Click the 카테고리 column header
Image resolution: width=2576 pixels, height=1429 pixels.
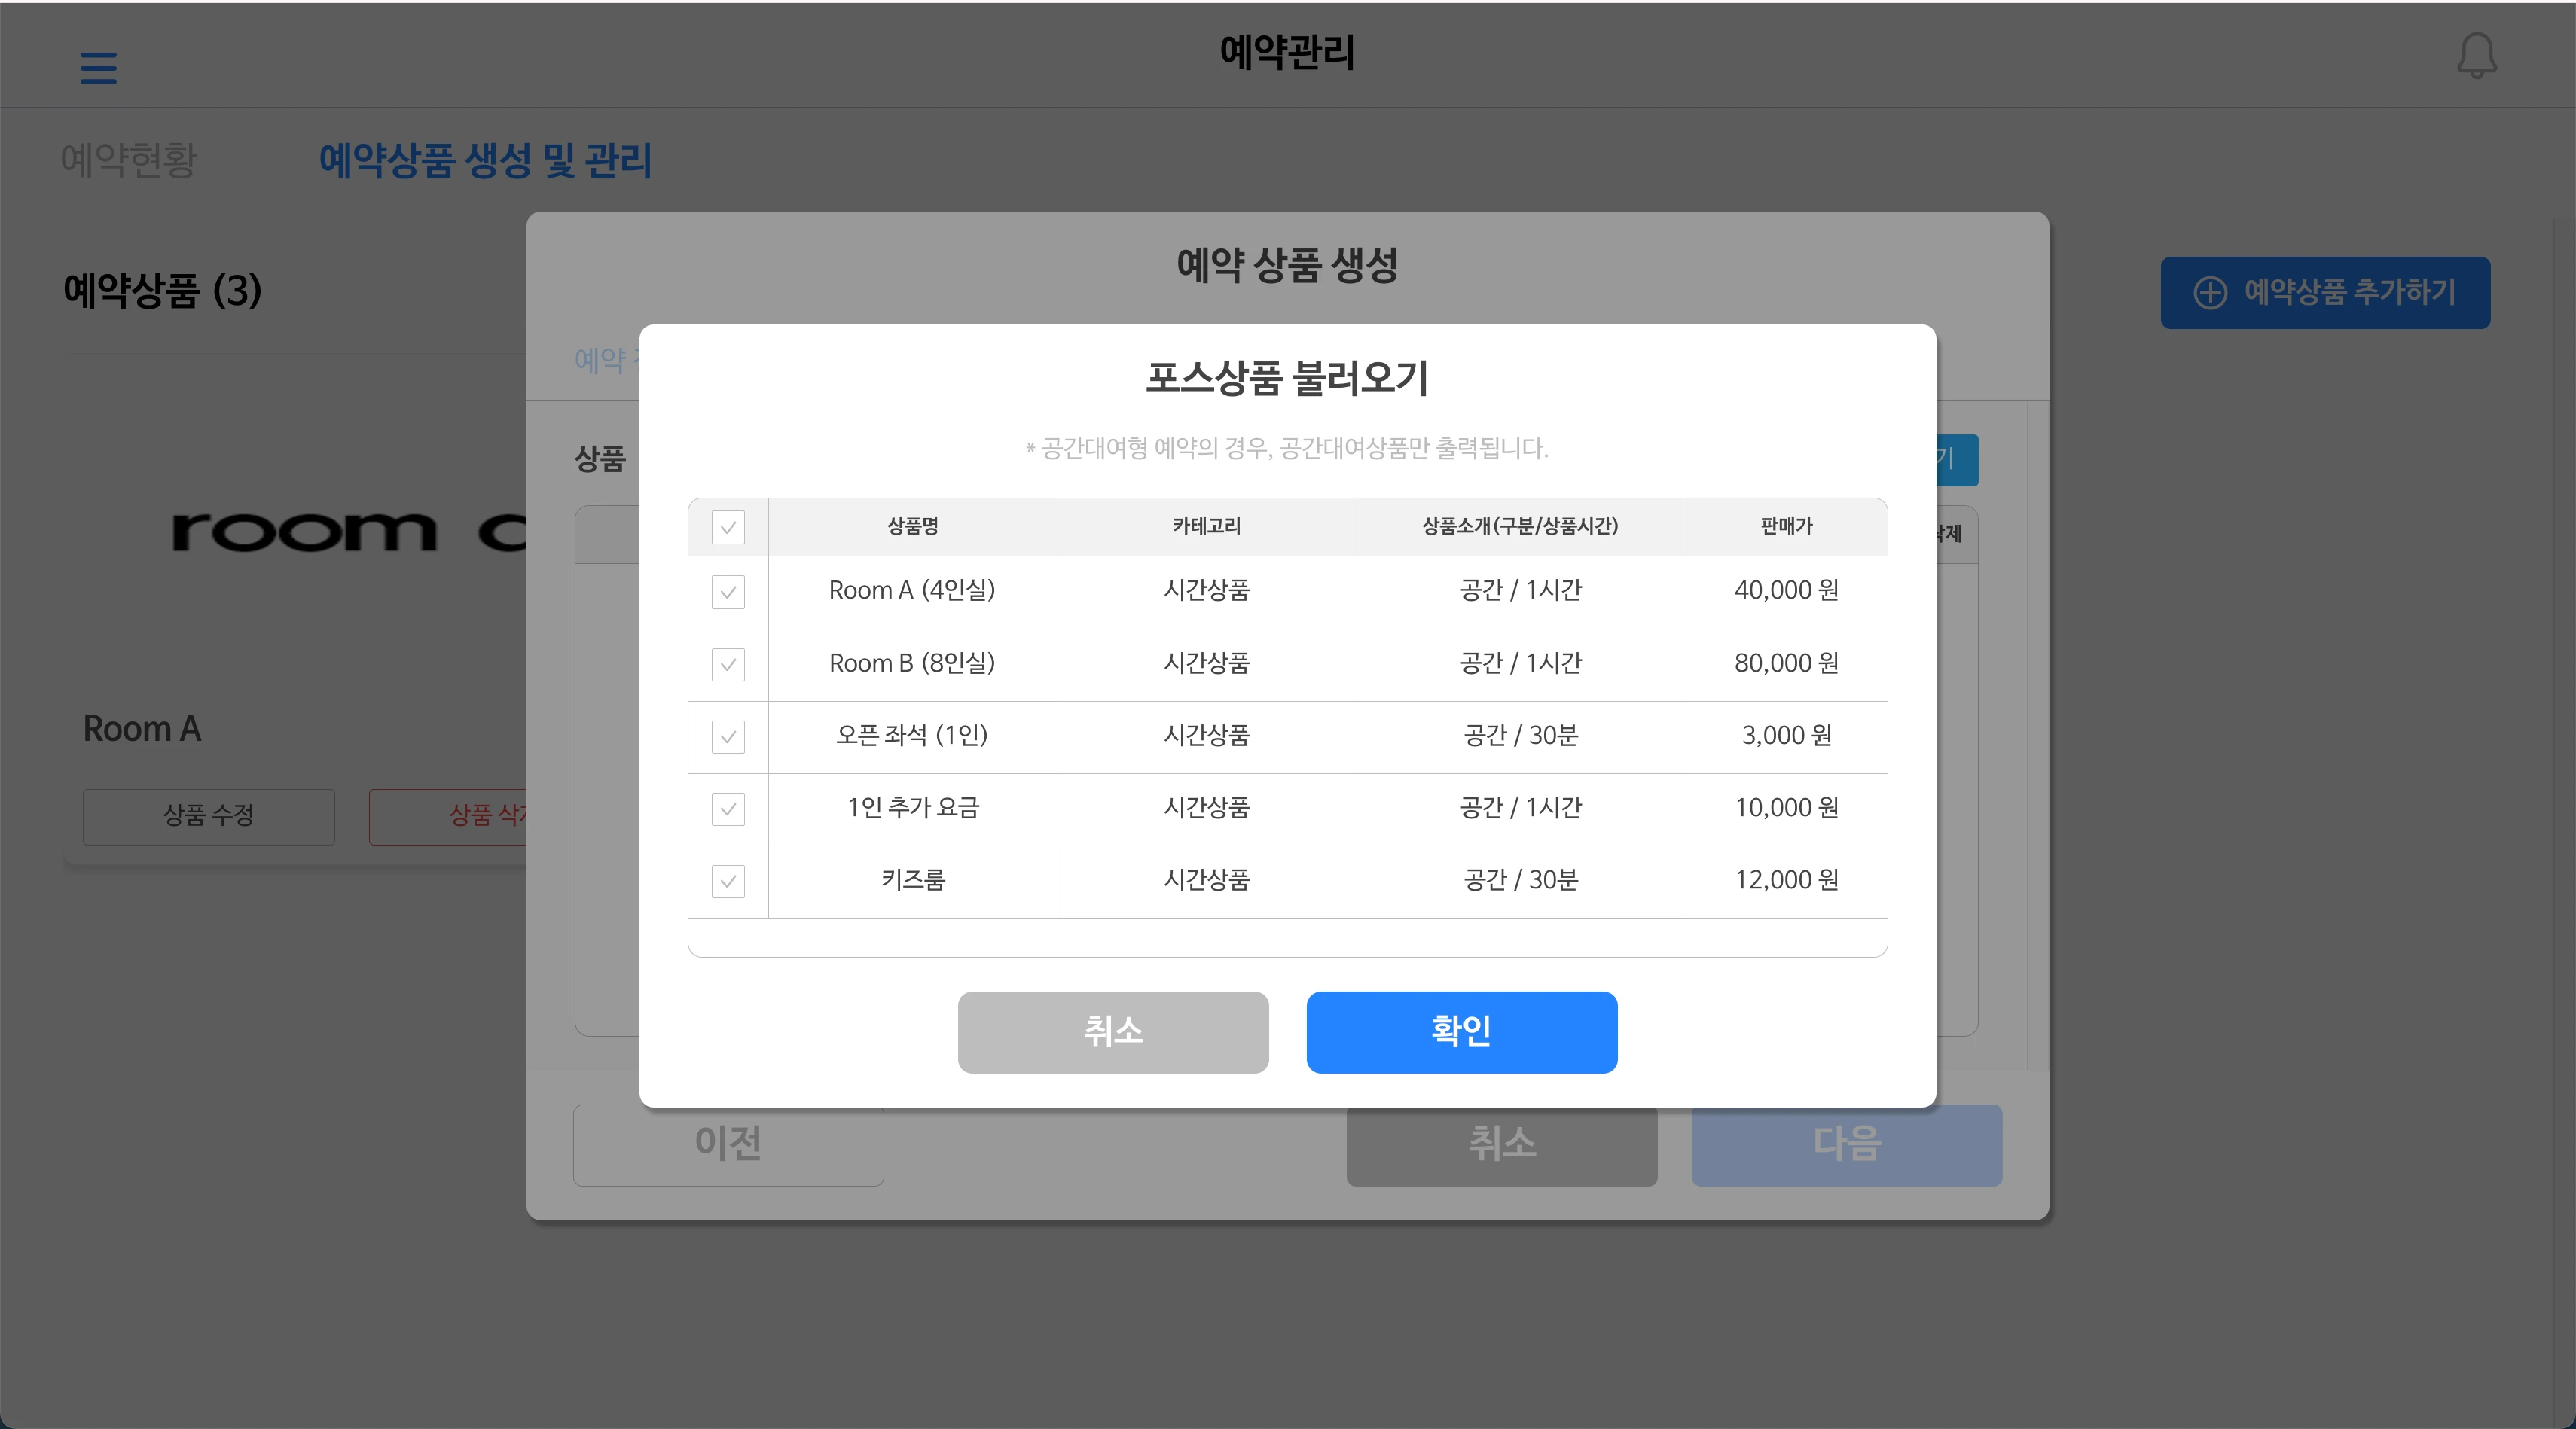coord(1206,526)
